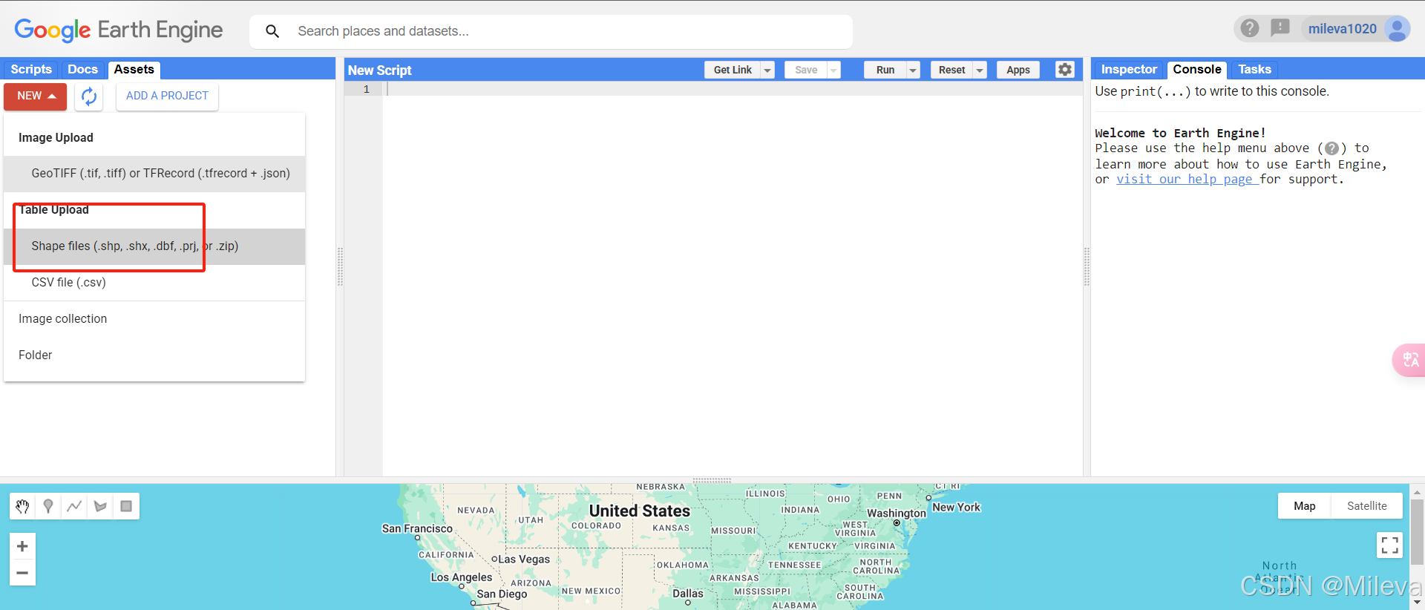Expand the Get Link dropdown arrow

pos(767,70)
